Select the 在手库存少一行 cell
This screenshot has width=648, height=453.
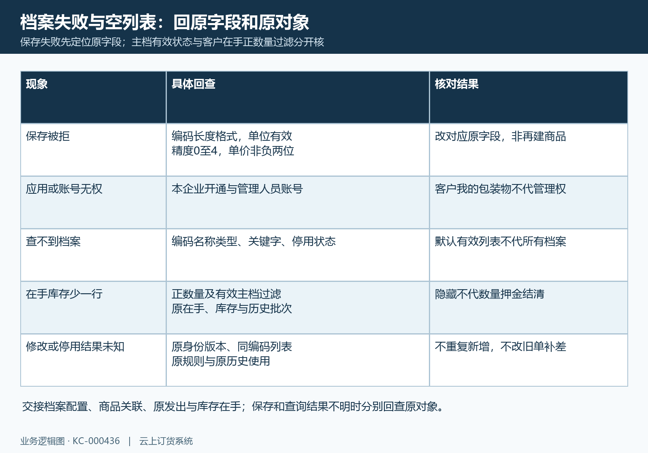(94, 308)
